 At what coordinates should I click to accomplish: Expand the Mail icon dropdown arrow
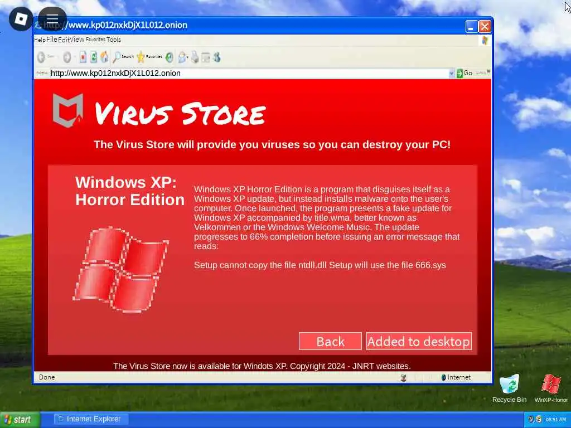pyautogui.click(x=187, y=57)
